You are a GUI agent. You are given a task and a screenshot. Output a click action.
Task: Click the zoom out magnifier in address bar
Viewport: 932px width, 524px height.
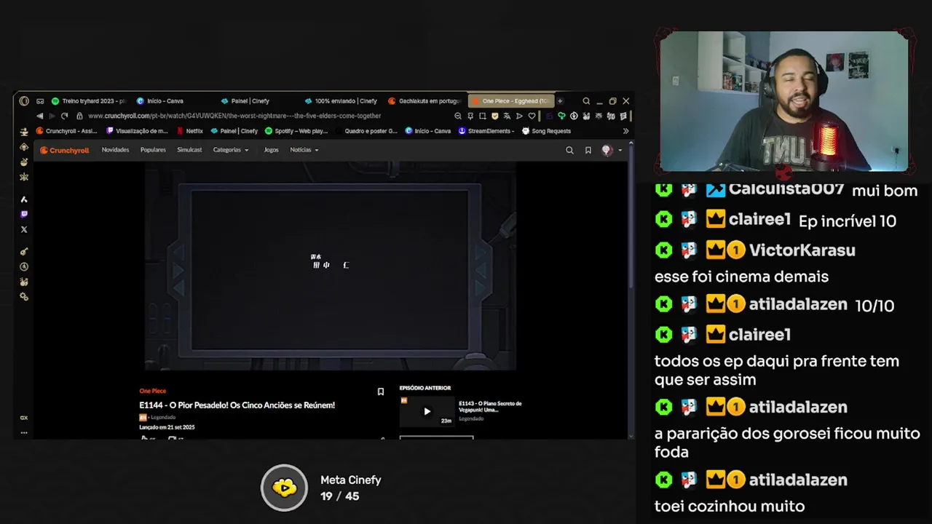click(457, 116)
